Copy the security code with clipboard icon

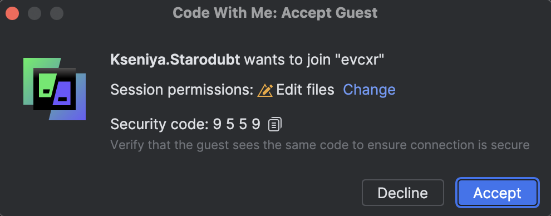[275, 124]
